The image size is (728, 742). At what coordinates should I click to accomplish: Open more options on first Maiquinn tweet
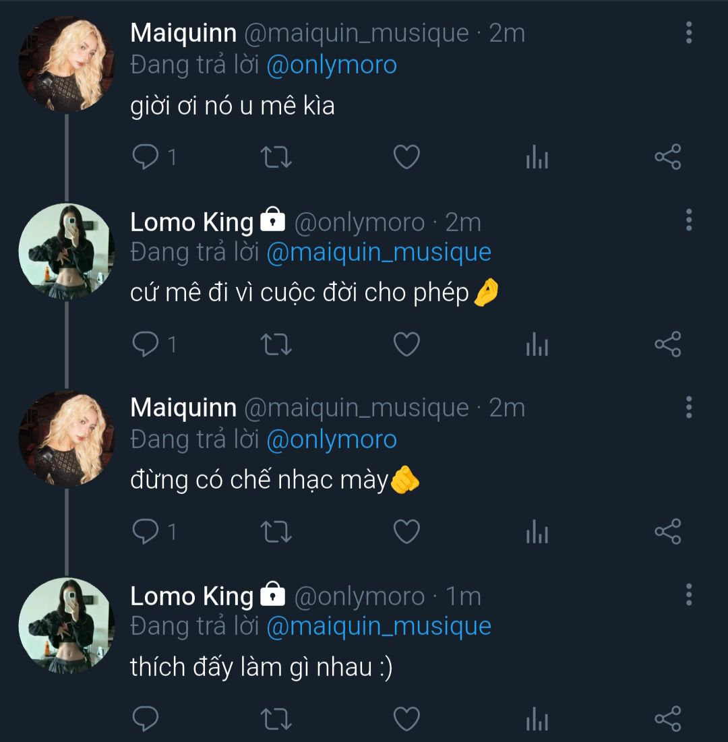(688, 32)
